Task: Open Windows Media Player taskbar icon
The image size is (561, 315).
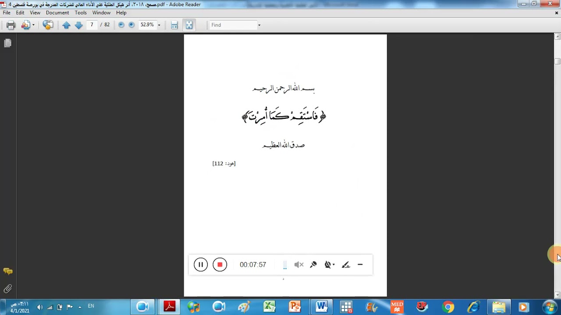Action: pos(524,307)
